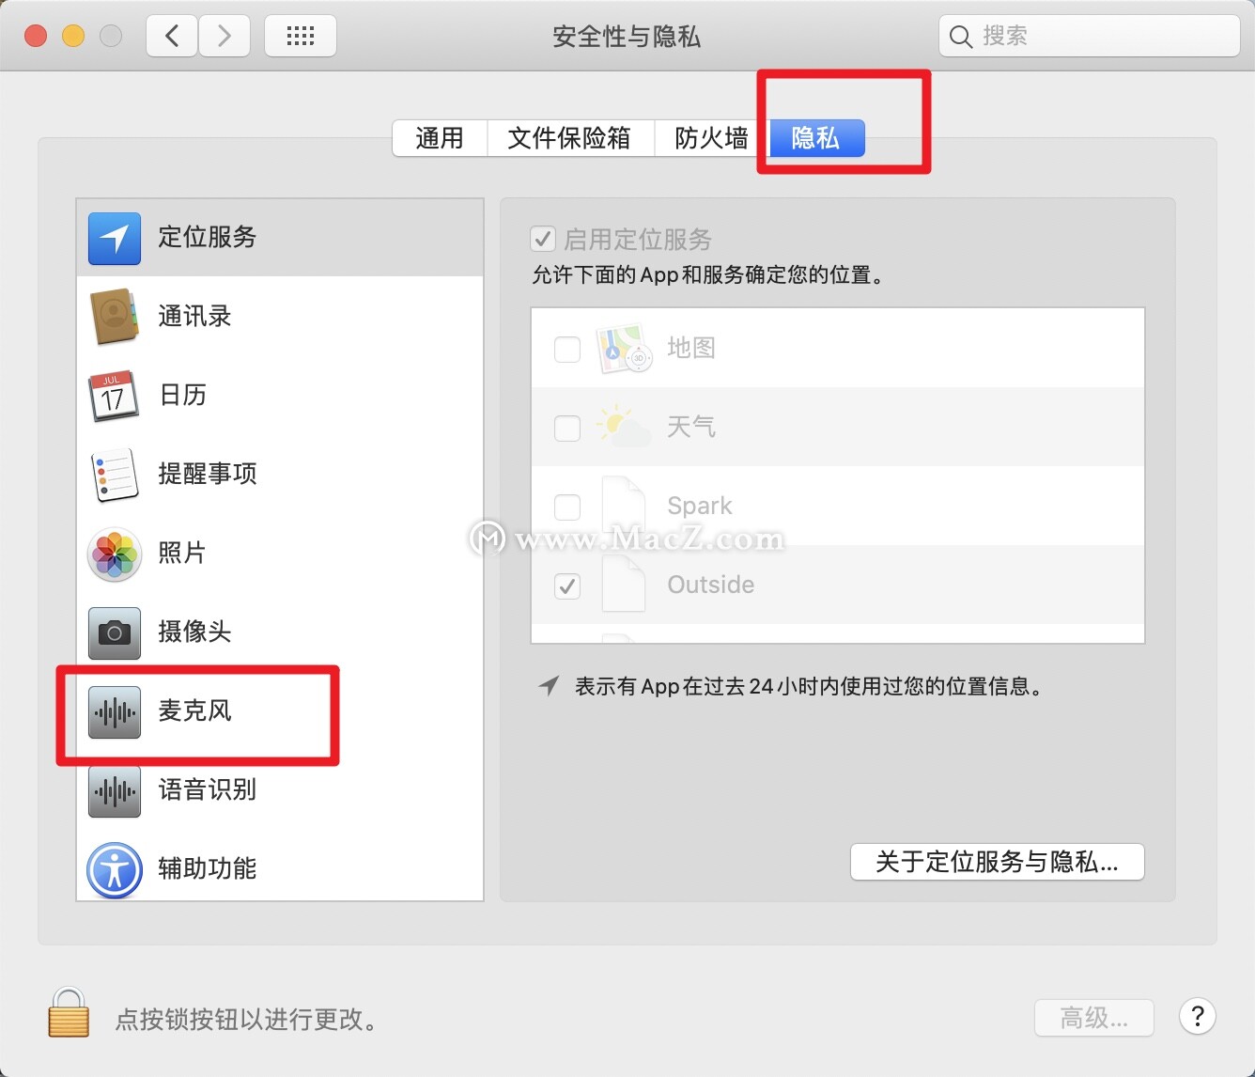Choose Speech Recognition (语音识别) icon
The image size is (1255, 1077).
click(115, 791)
